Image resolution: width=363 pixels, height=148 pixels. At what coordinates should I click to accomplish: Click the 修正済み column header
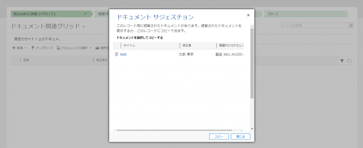[x=102, y=60]
